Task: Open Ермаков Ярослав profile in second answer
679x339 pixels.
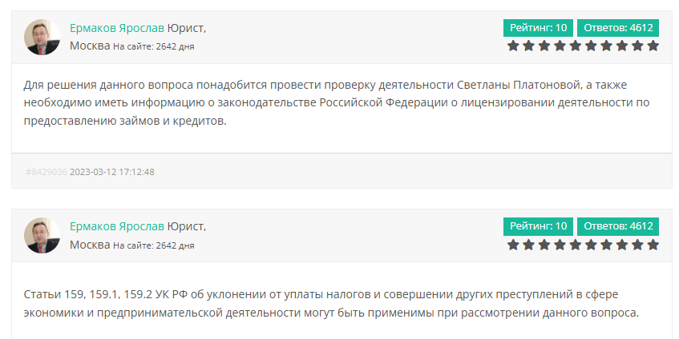Action: click(x=117, y=226)
